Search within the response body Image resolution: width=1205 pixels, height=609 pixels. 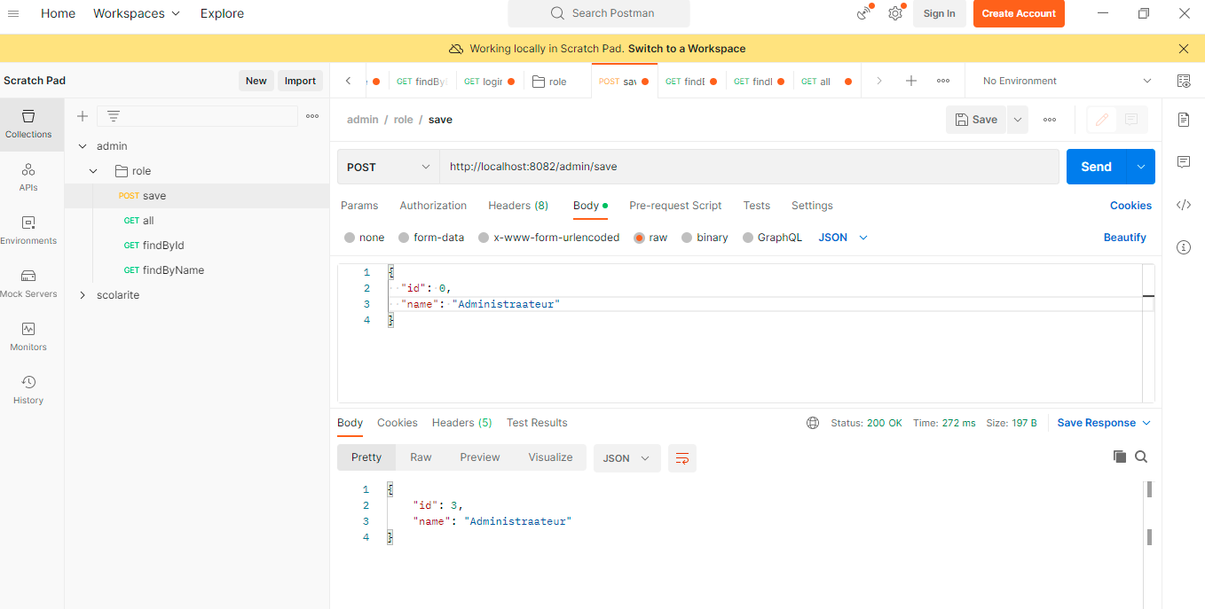coord(1141,456)
